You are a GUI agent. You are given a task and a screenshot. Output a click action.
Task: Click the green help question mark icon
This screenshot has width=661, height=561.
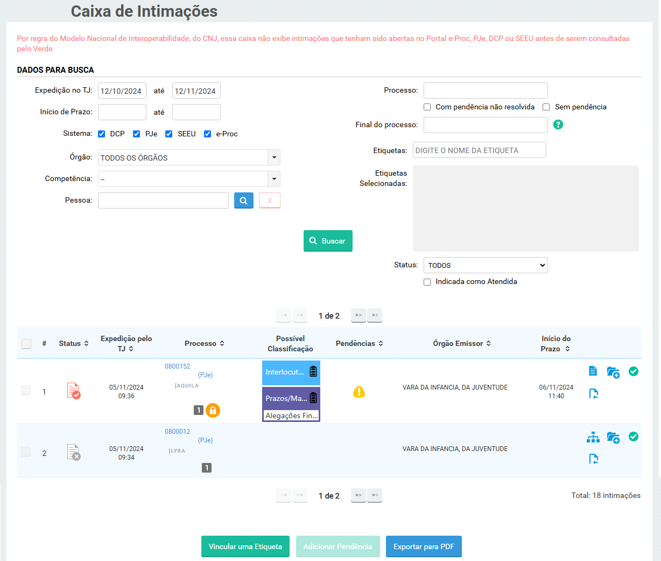coord(558,124)
